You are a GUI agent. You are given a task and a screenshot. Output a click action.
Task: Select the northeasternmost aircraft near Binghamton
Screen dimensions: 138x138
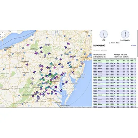[x=68, y=44]
